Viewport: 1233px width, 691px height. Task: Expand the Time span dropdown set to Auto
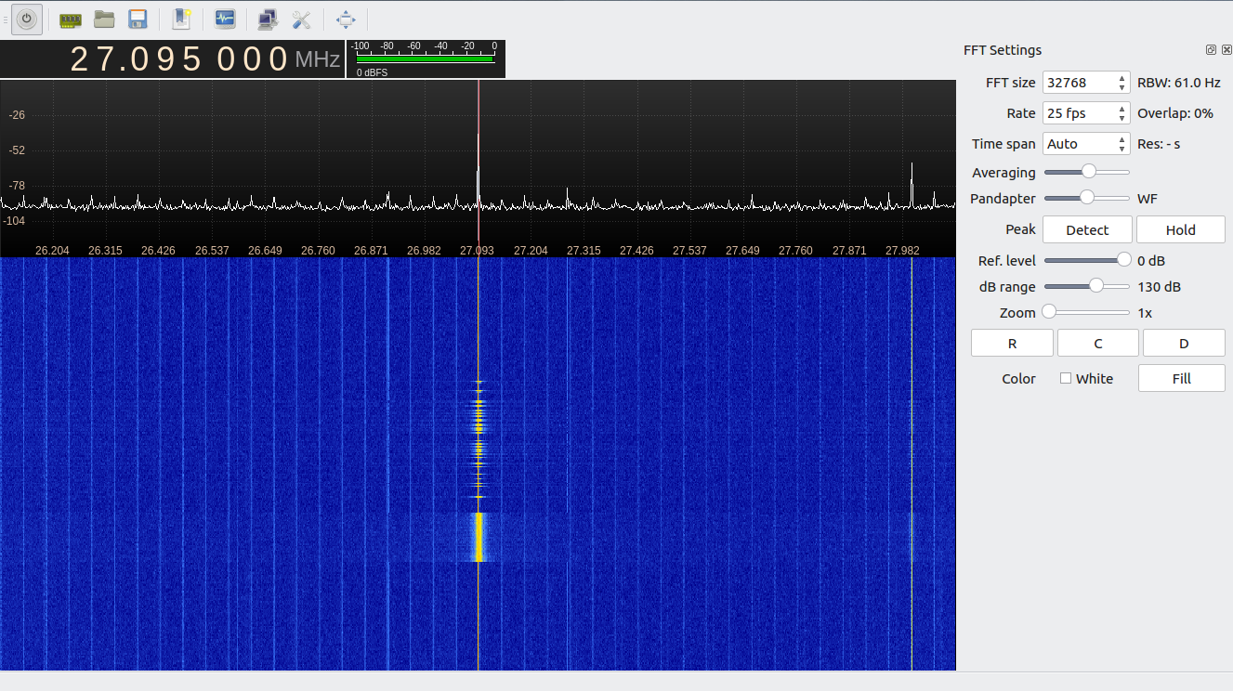(x=1085, y=144)
